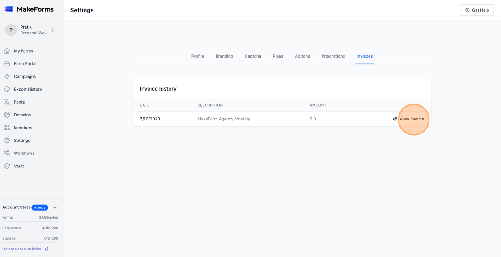The height and width of the screenshot is (257, 501).
Task: Click the help circle icon in Get Help
Action: pyautogui.click(x=467, y=10)
